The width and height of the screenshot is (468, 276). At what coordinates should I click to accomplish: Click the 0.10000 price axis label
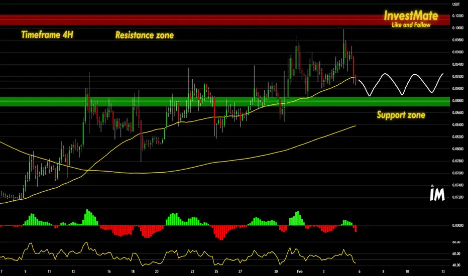click(457, 28)
